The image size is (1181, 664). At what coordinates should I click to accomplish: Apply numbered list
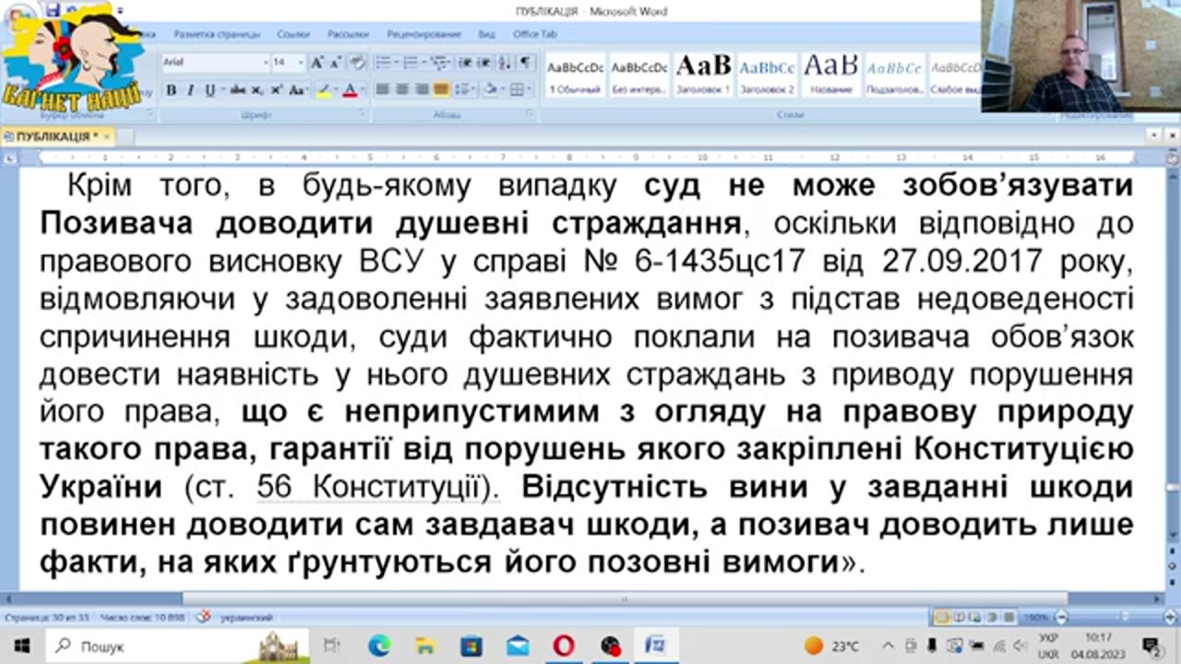[411, 63]
